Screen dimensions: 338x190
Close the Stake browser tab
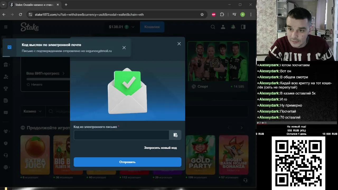[58, 5]
